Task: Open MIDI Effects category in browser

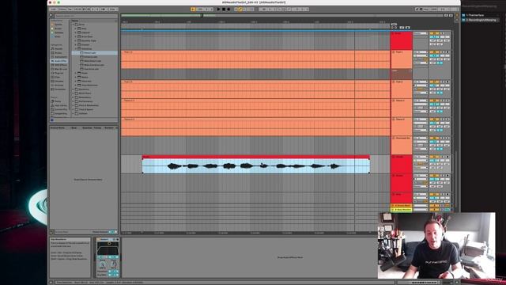Action: 59,65
